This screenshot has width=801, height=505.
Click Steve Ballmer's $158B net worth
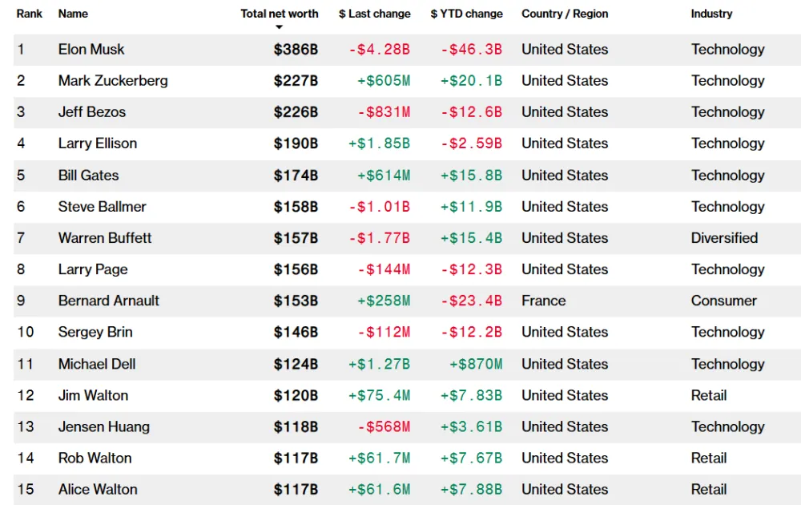(x=296, y=207)
